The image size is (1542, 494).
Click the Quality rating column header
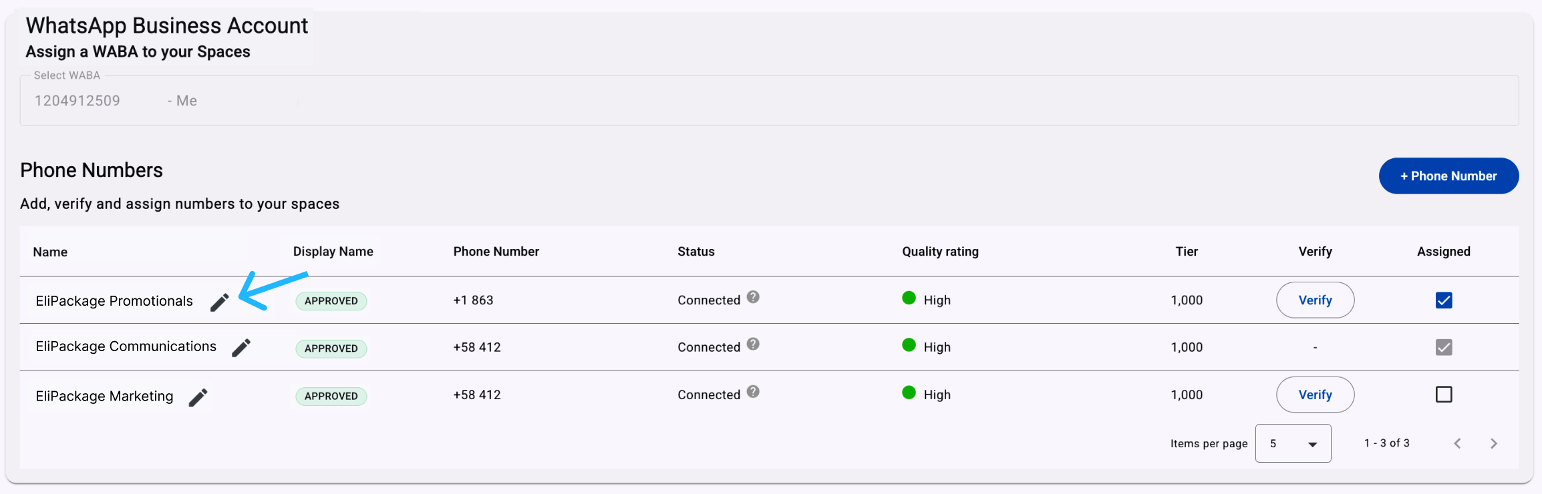click(x=940, y=252)
